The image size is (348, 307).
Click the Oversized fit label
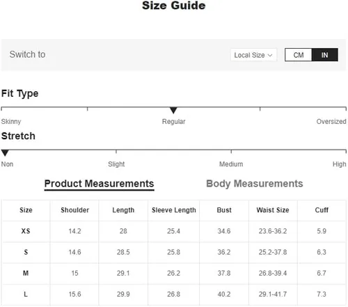[331, 121]
